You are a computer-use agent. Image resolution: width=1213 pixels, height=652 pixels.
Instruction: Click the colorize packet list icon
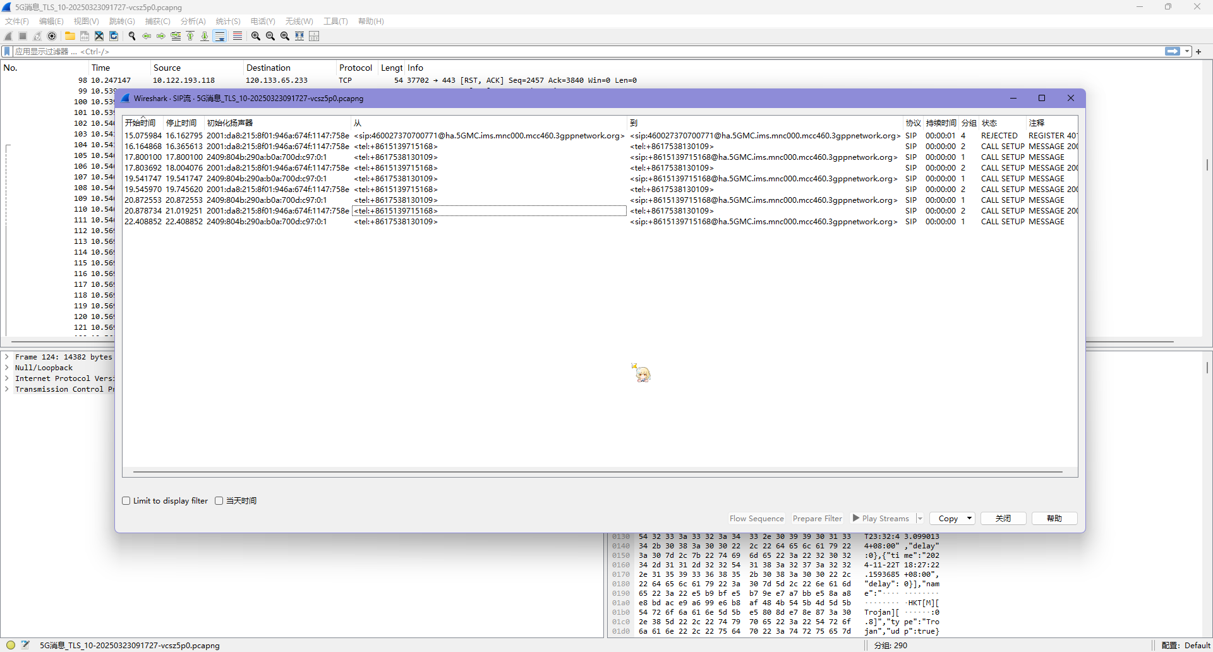(x=237, y=36)
